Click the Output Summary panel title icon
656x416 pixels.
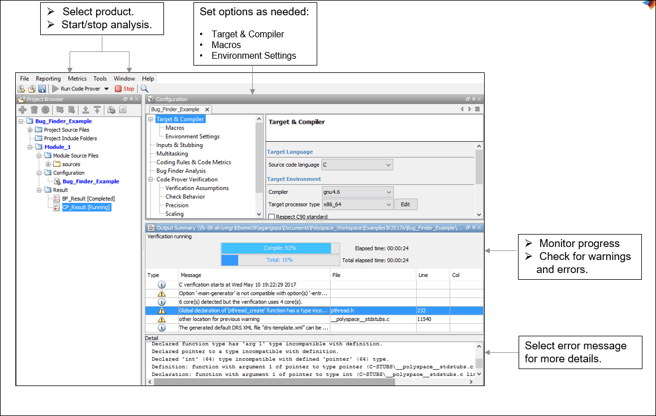click(x=151, y=228)
